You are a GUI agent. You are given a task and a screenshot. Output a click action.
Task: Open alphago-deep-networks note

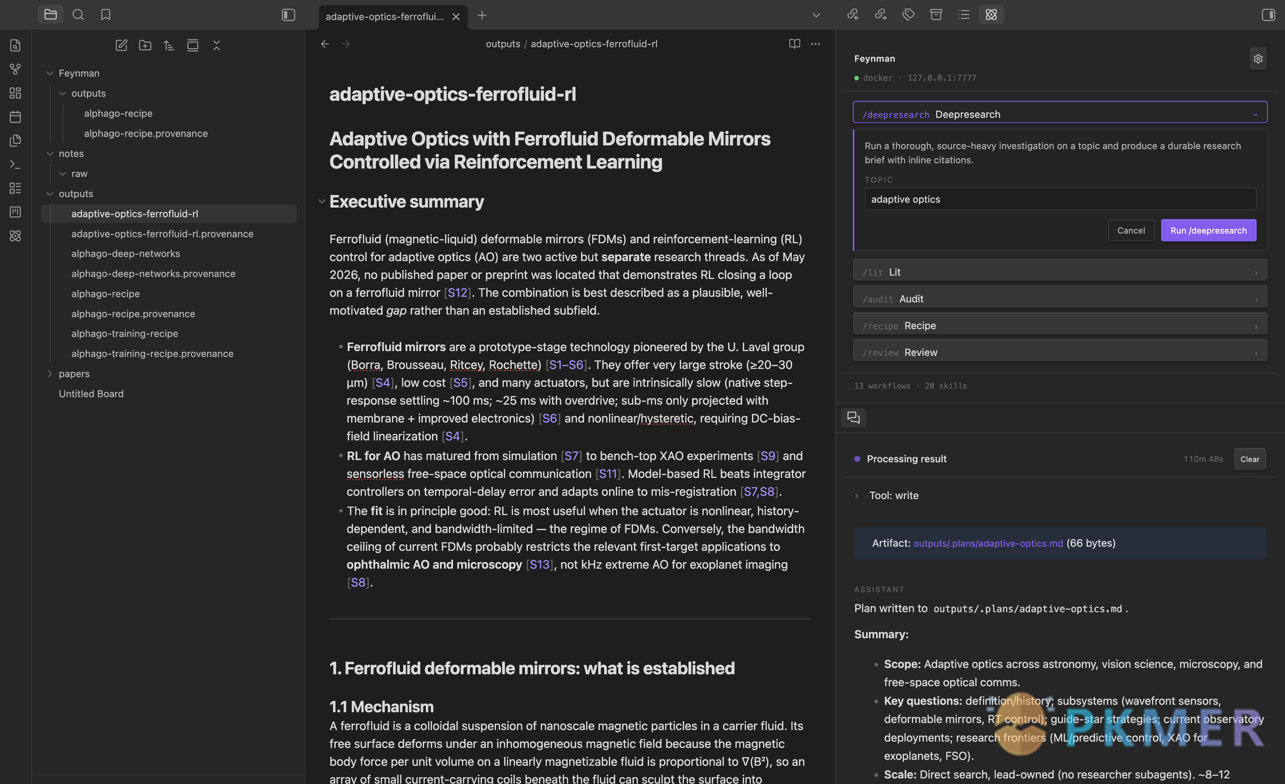pyautogui.click(x=126, y=254)
